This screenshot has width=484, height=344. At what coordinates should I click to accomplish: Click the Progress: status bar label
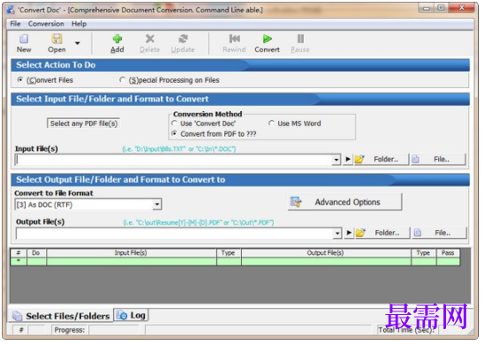tap(70, 330)
